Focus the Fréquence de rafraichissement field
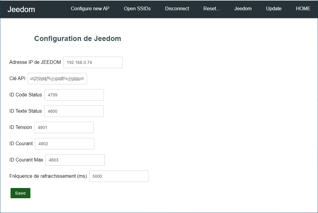 pos(119,176)
